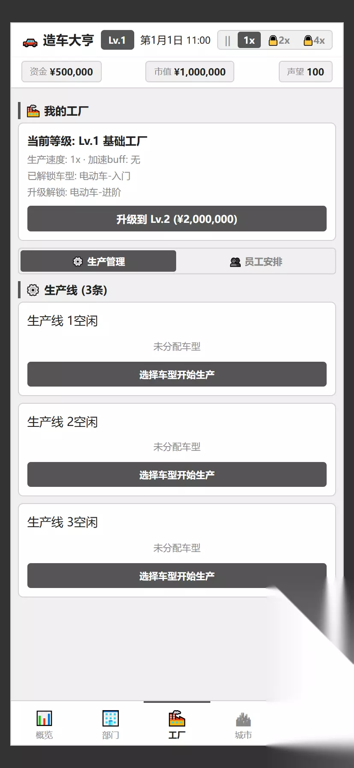Open the 部门 building icon
Screen dimensions: 354x768
[110, 718]
